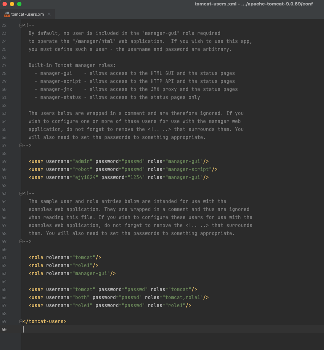Click the XML file icon on tab
Image resolution: width=324 pixels, height=350 pixels.
tap(7, 14)
